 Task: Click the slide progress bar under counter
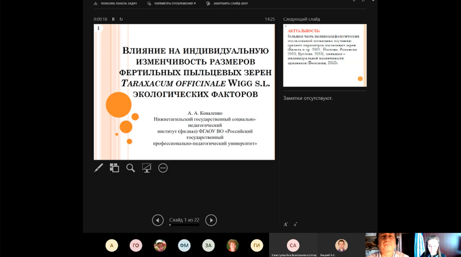(184, 225)
